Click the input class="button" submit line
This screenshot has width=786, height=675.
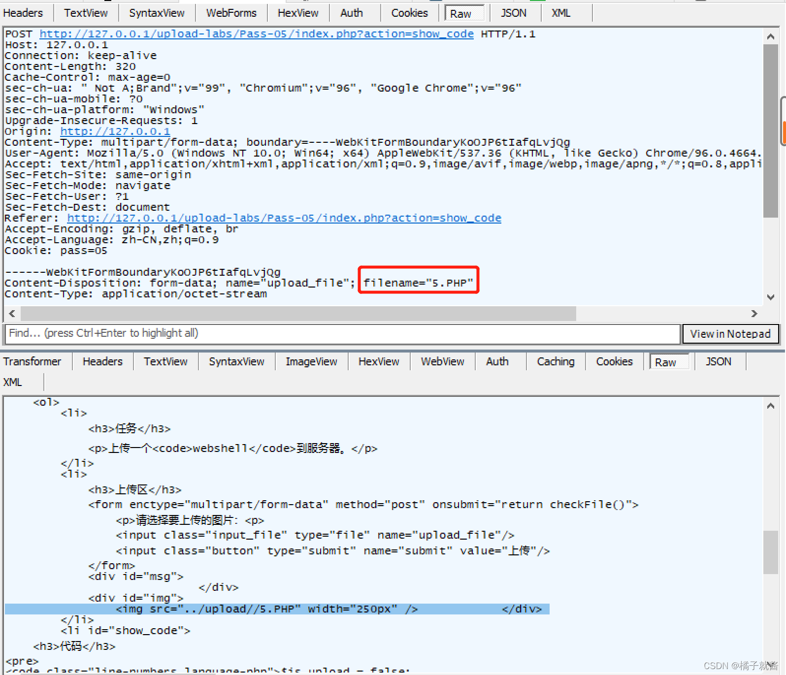tap(333, 551)
